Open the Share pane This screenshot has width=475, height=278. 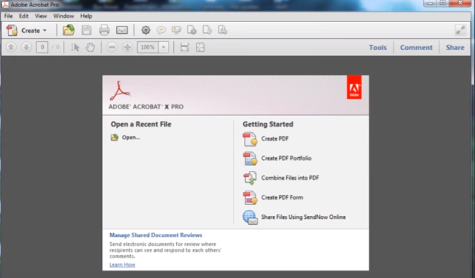point(455,47)
